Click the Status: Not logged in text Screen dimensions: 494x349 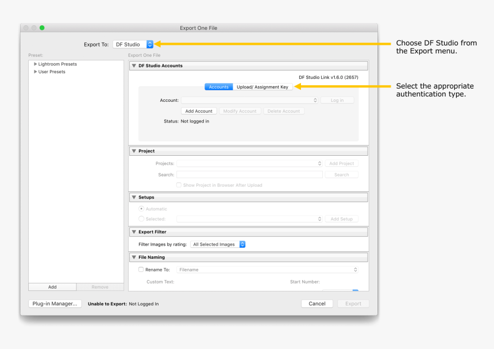(186, 121)
